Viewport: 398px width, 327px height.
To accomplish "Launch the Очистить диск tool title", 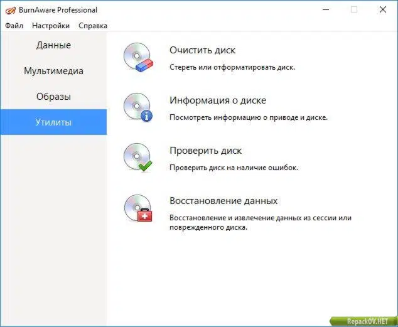I will (x=202, y=50).
